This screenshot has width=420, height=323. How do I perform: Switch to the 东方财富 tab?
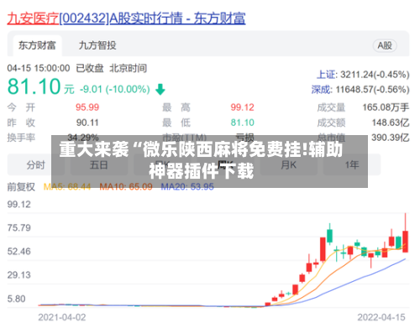pyautogui.click(x=37, y=45)
